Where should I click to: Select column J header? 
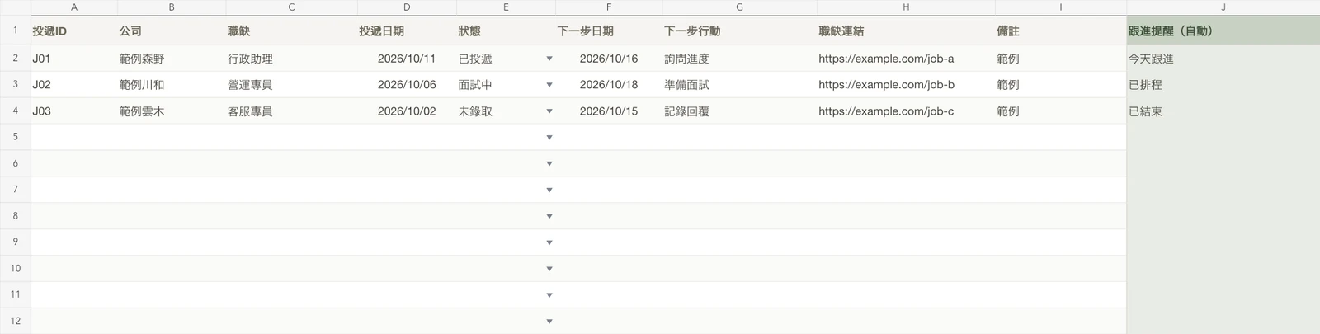[x=1223, y=7]
